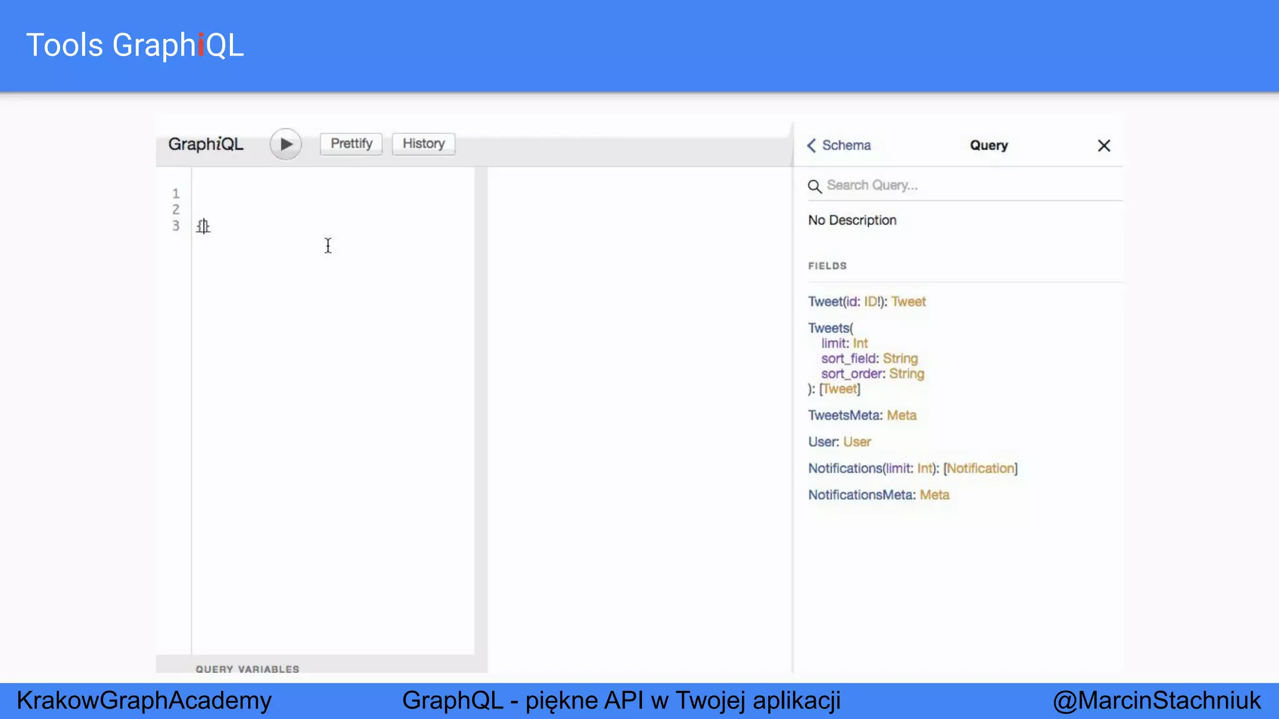Click the sort_field argument name
This screenshot has height=719, width=1279.
[x=849, y=358]
